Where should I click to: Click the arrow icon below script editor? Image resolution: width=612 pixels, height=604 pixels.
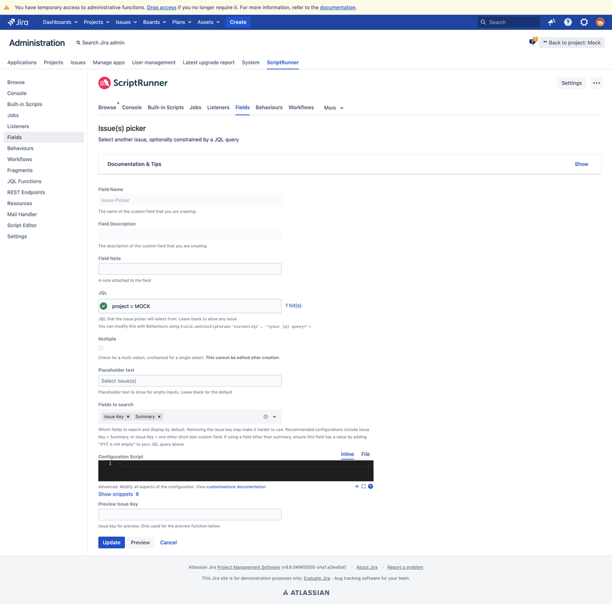coord(357,486)
